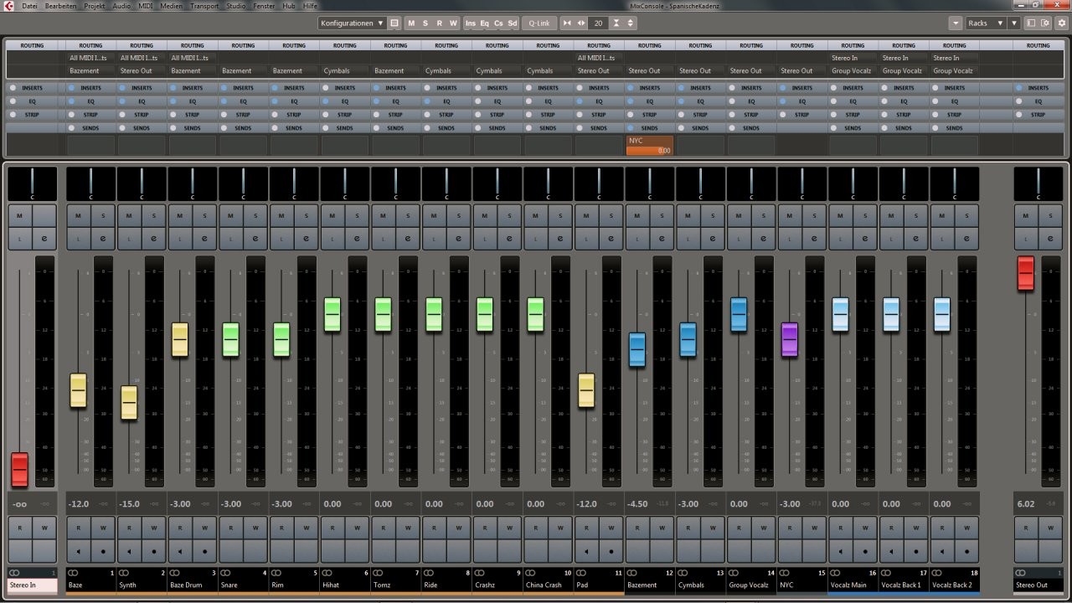
Task: Record-enable the Pad channel
Action: point(611,553)
